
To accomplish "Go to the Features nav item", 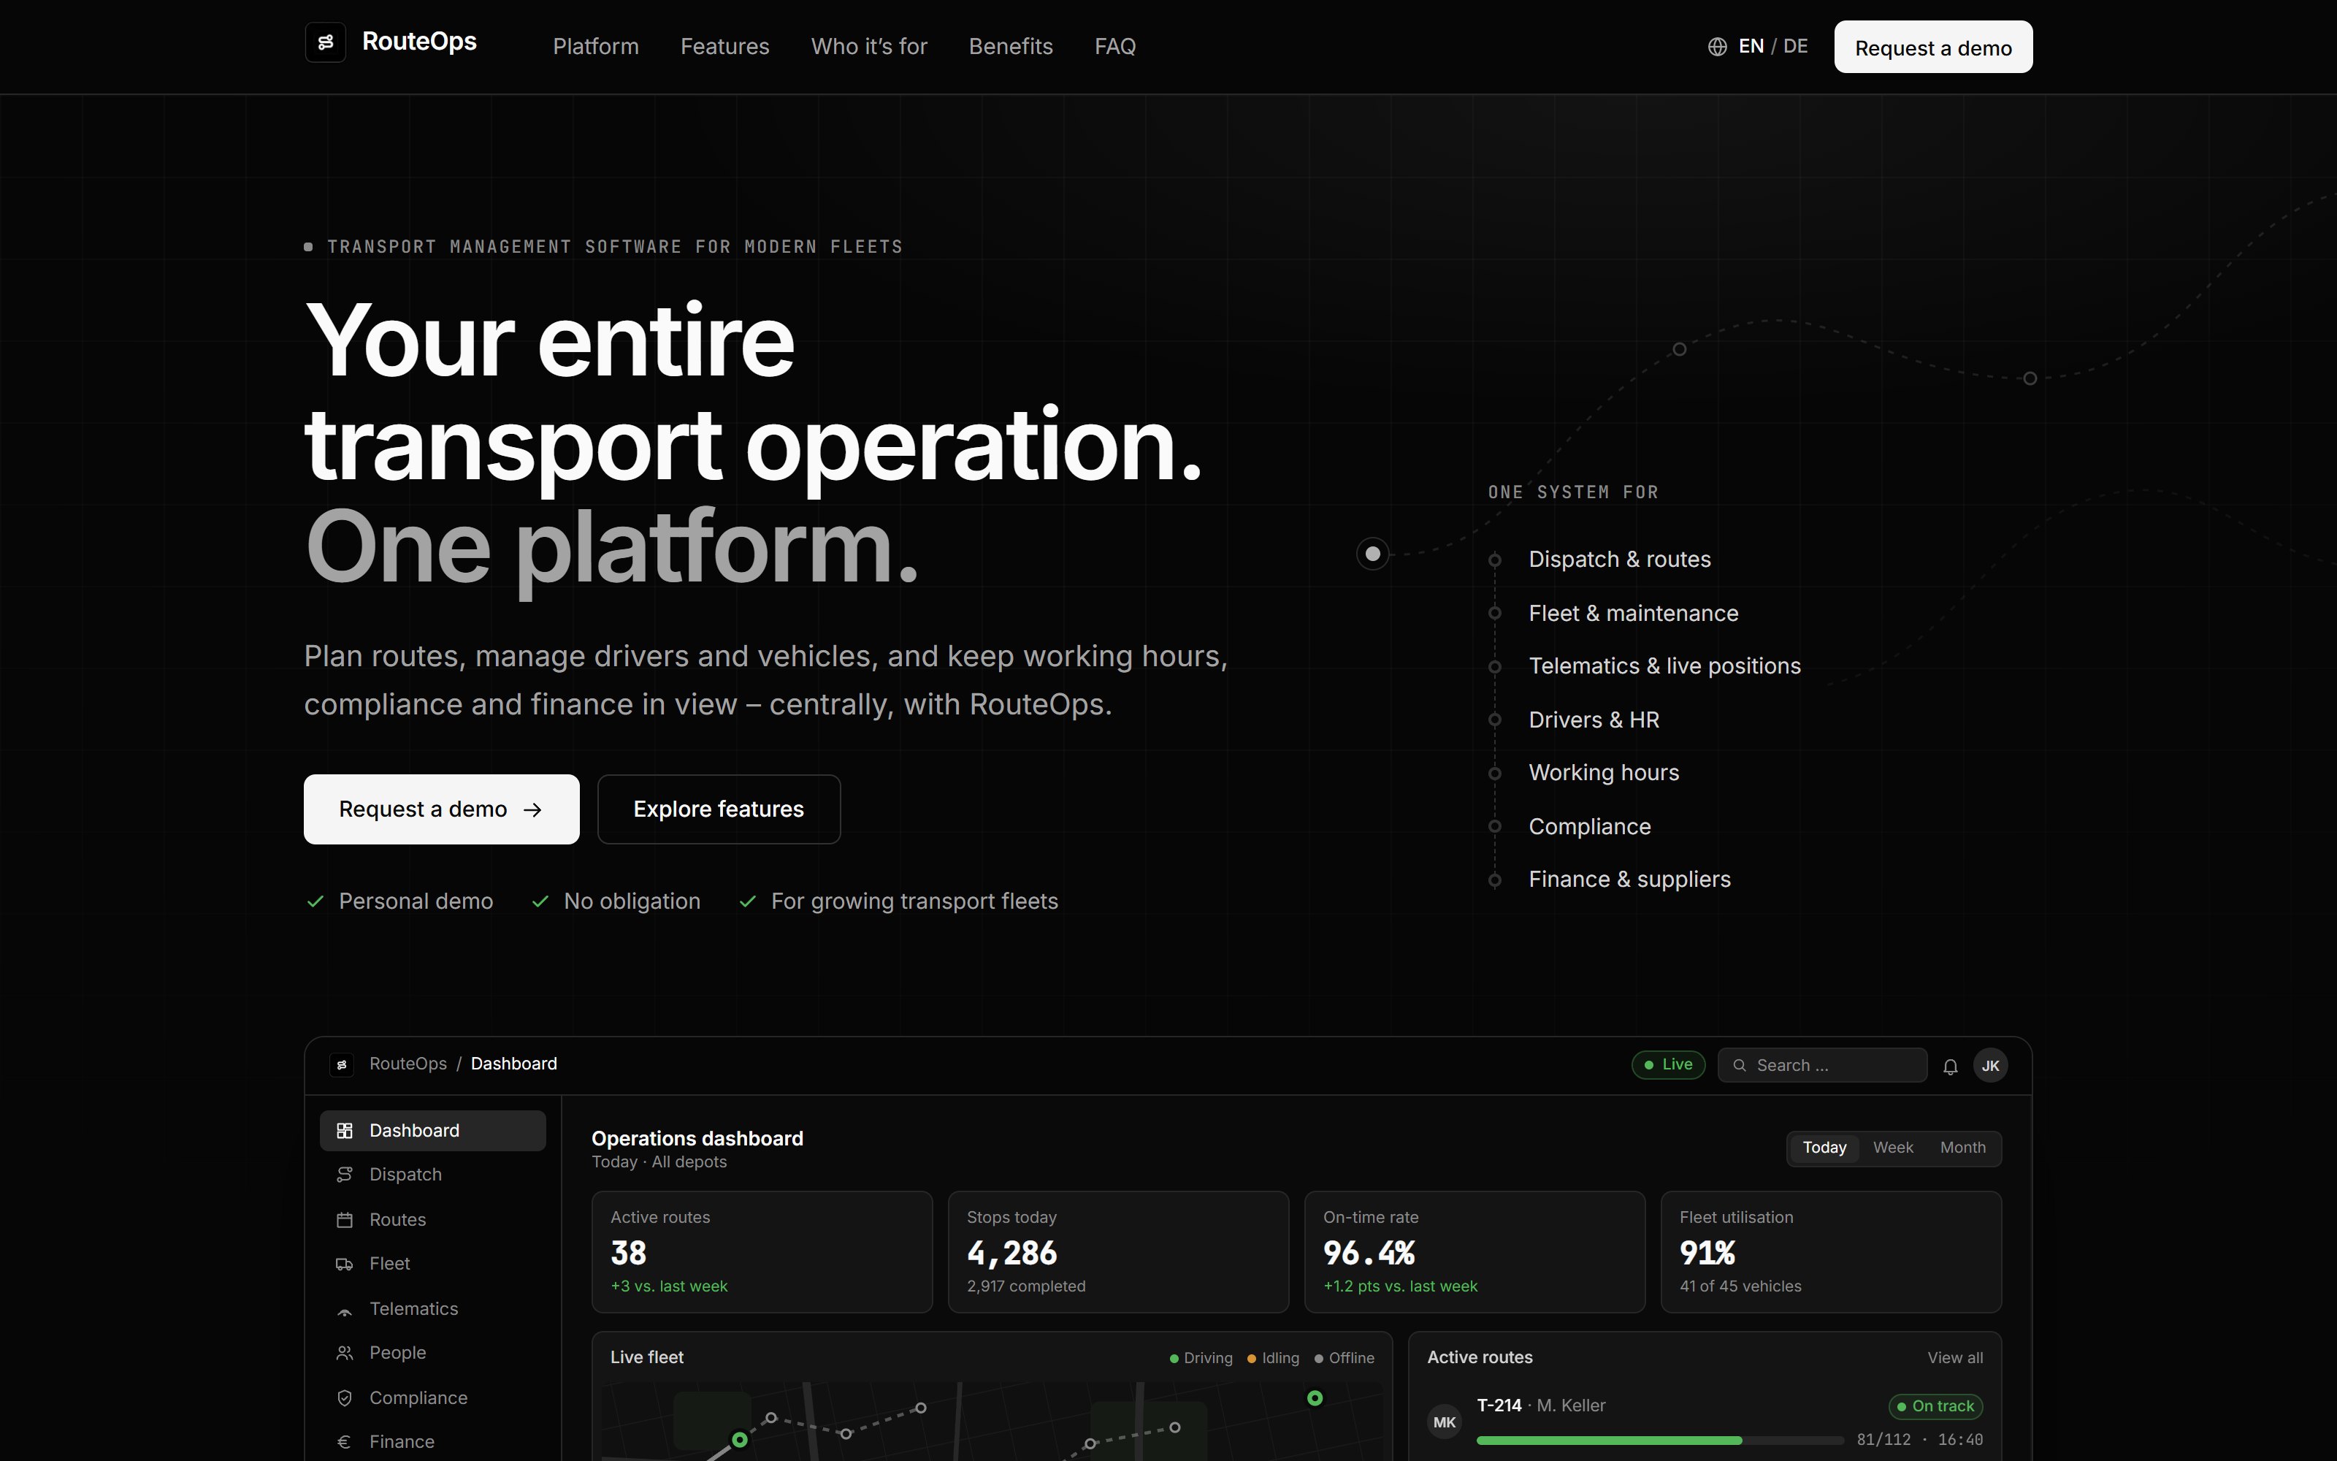I will tap(724, 46).
